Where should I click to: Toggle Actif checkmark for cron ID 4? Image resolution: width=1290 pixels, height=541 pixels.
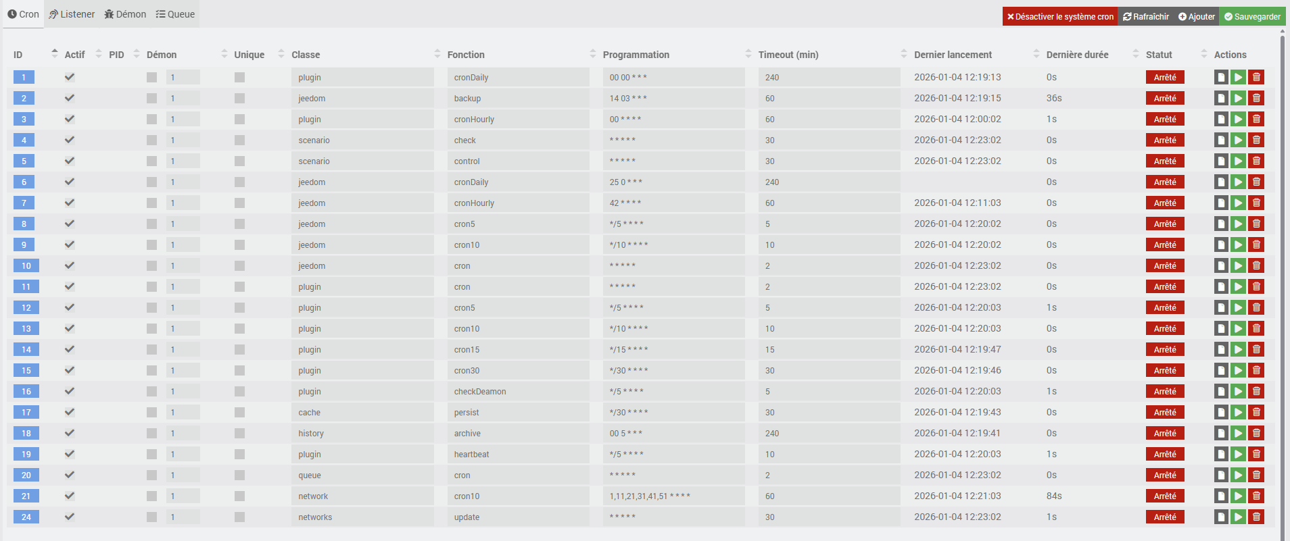pyautogui.click(x=70, y=140)
